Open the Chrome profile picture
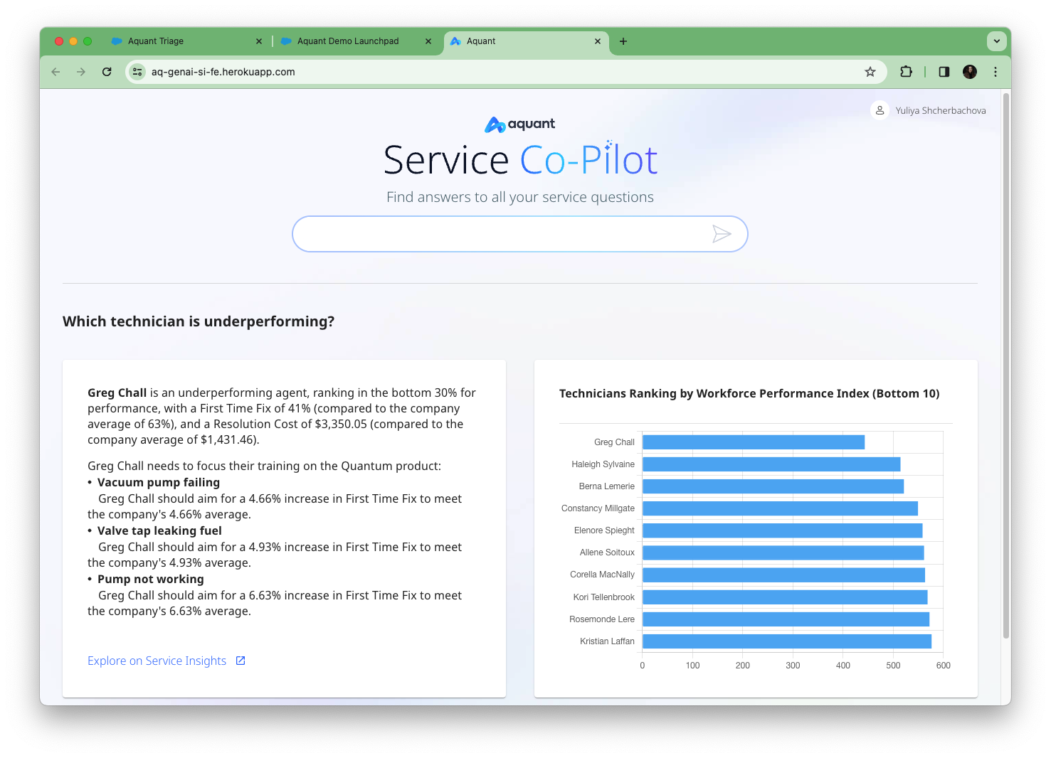Screen dimensions: 1051x758 [969, 72]
